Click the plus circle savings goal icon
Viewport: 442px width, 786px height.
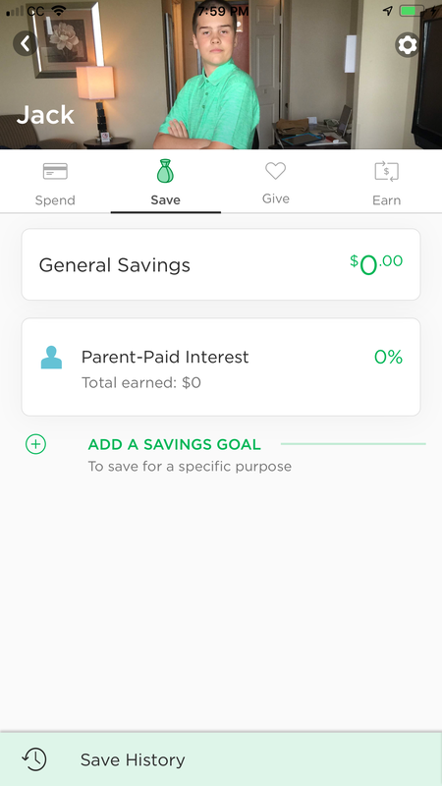[x=35, y=444]
